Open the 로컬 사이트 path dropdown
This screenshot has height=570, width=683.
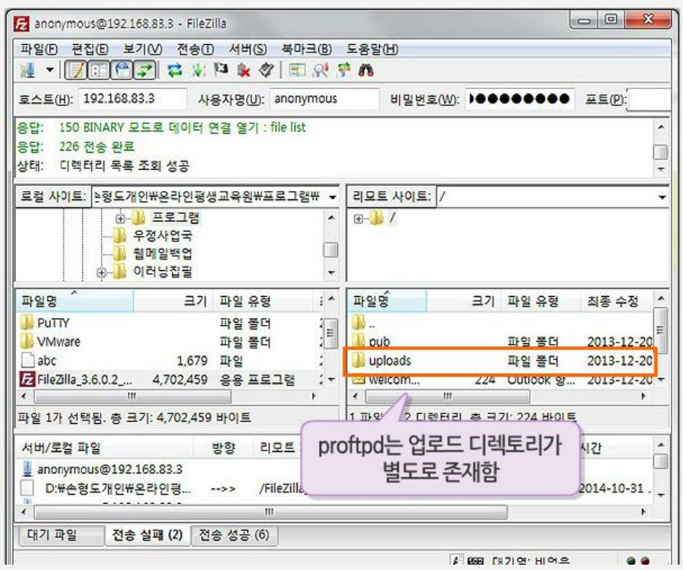(332, 197)
